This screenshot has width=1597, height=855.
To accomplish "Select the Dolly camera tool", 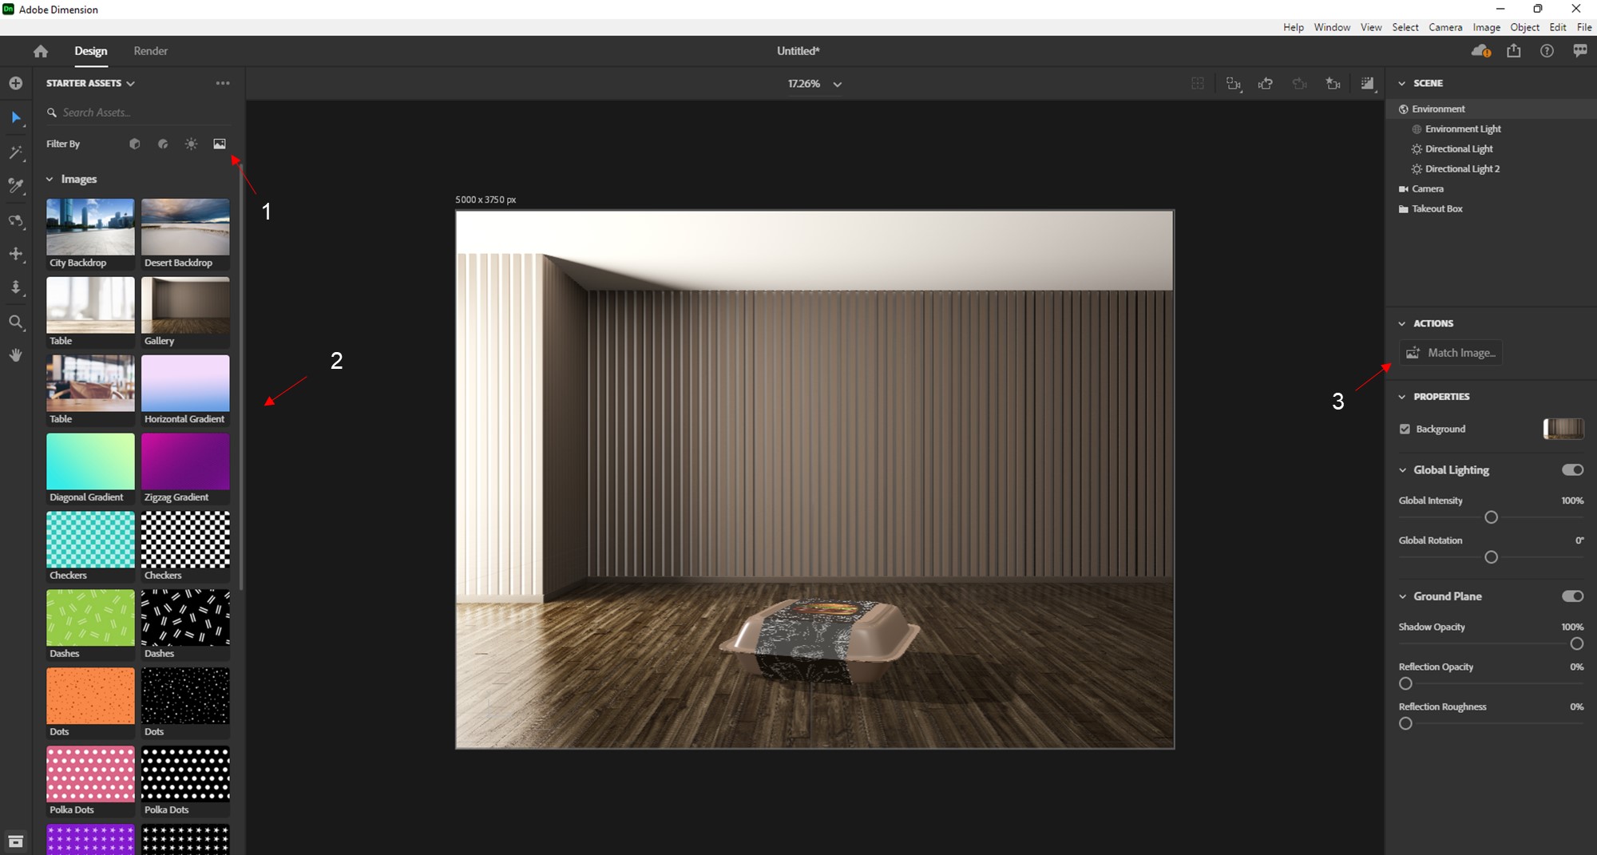I will click(16, 287).
